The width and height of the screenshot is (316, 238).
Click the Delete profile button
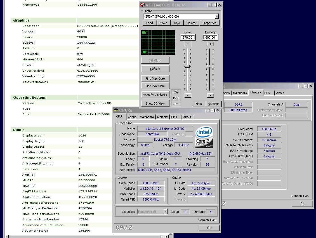[191, 23]
